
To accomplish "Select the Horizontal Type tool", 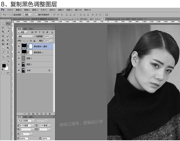I will [x=8, y=53].
